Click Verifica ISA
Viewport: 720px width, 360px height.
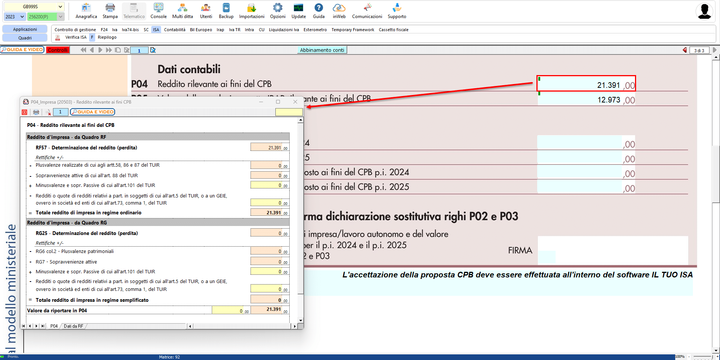76,37
